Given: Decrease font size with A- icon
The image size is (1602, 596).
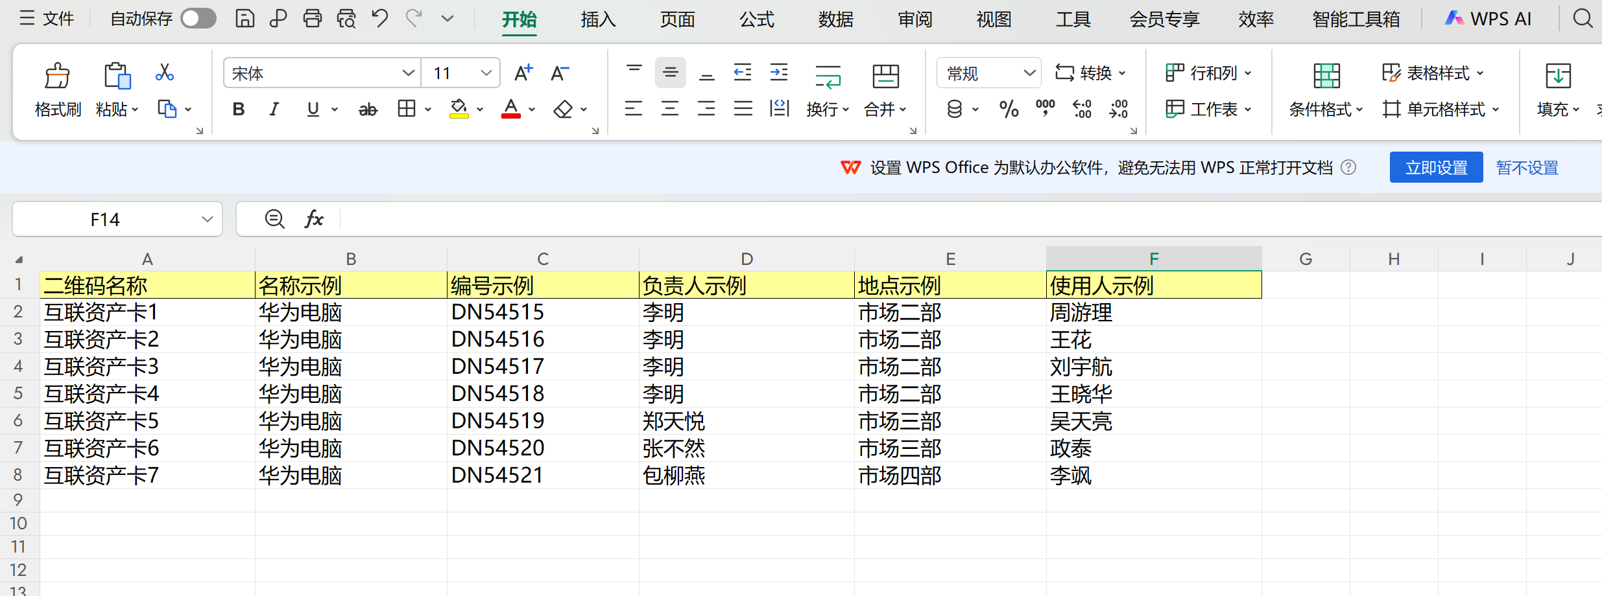Looking at the screenshot, I should pos(559,73).
